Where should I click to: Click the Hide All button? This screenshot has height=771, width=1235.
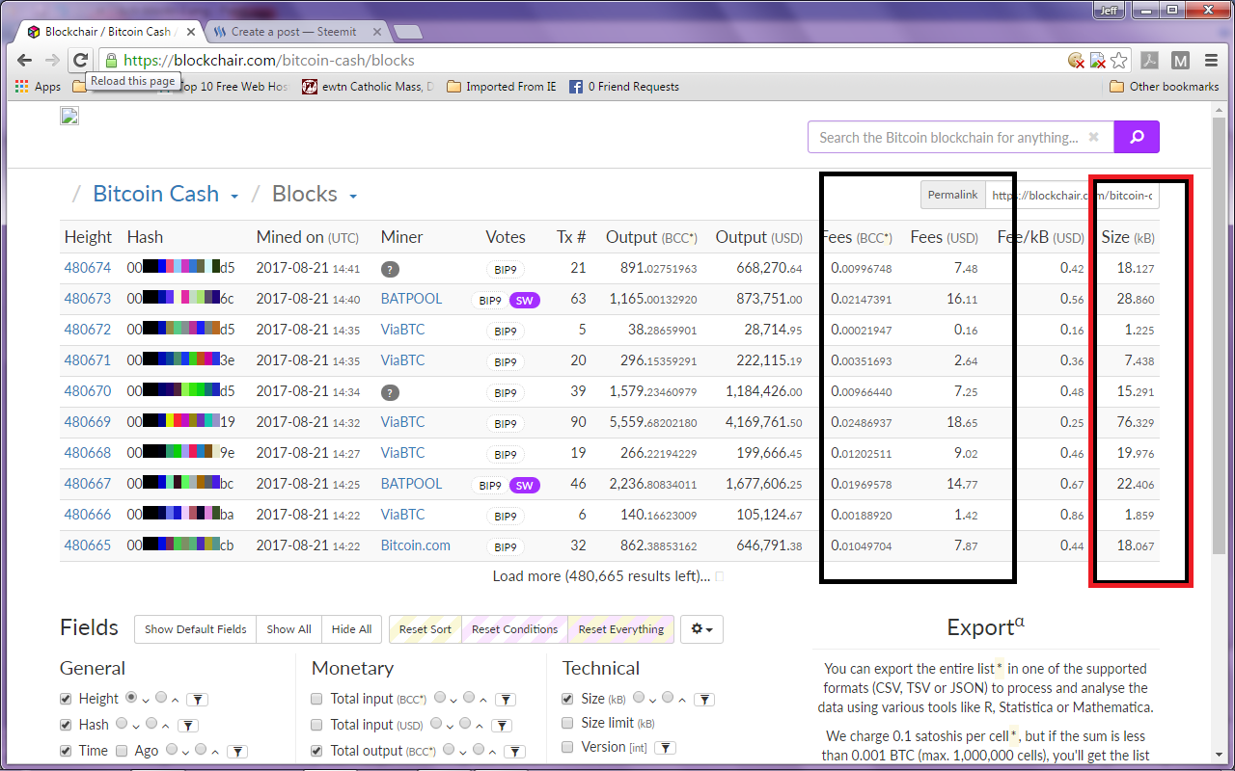pos(351,629)
